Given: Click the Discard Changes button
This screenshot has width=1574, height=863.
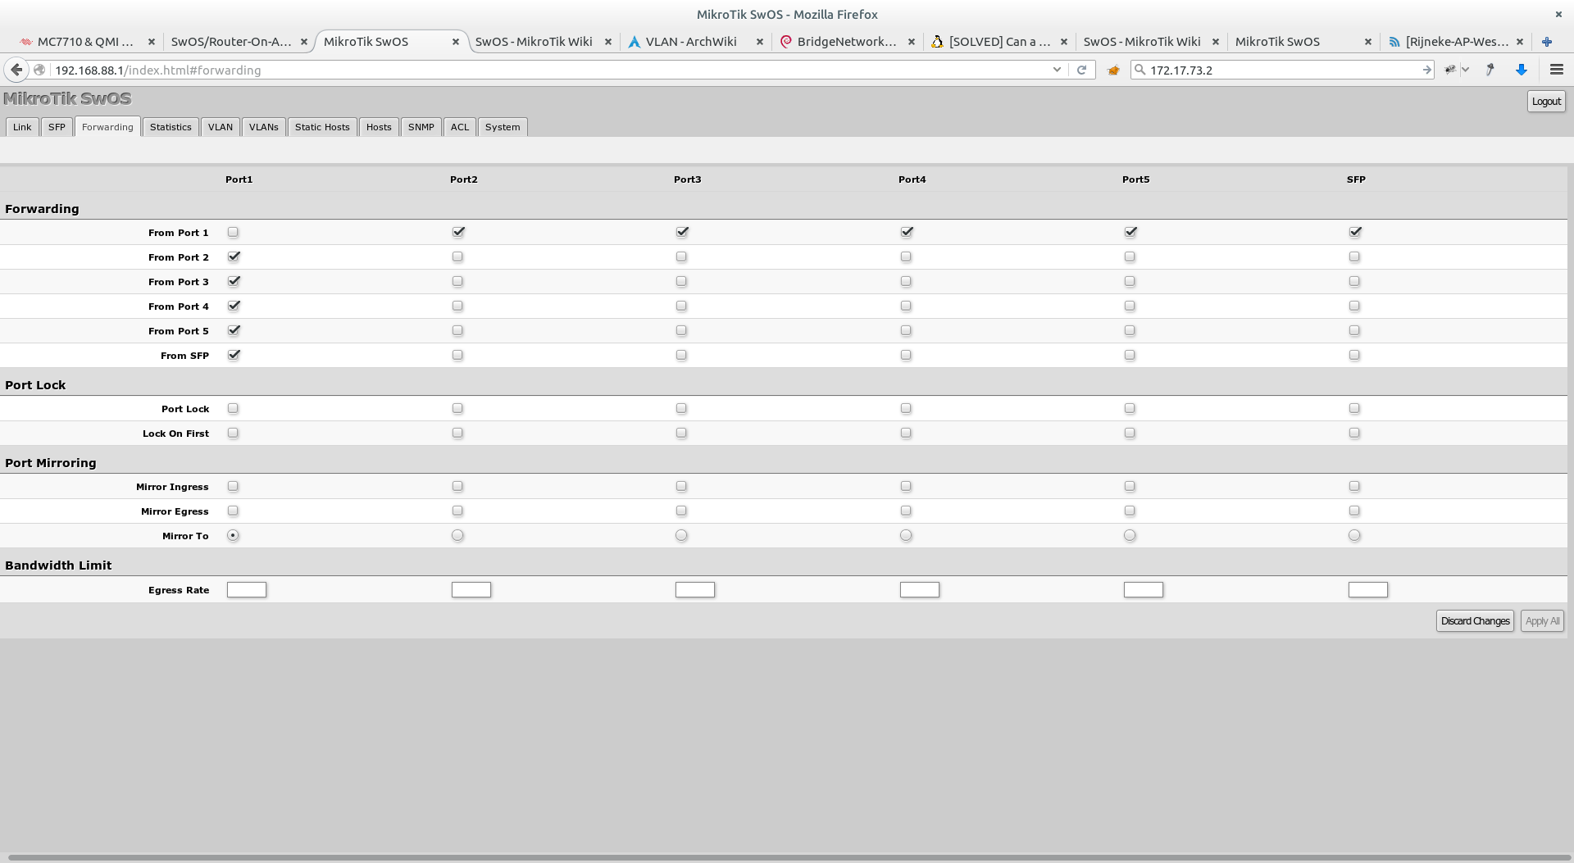Looking at the screenshot, I should (x=1475, y=621).
